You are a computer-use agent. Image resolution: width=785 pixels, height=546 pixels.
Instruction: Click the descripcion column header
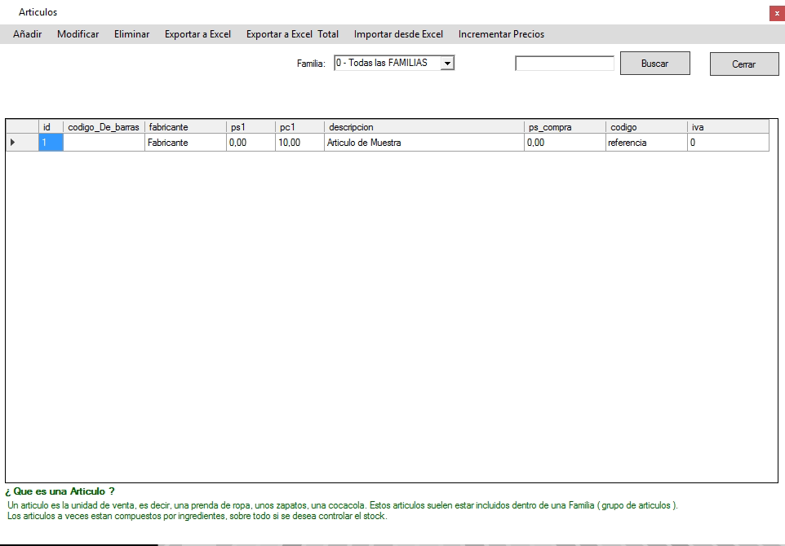[x=424, y=127]
